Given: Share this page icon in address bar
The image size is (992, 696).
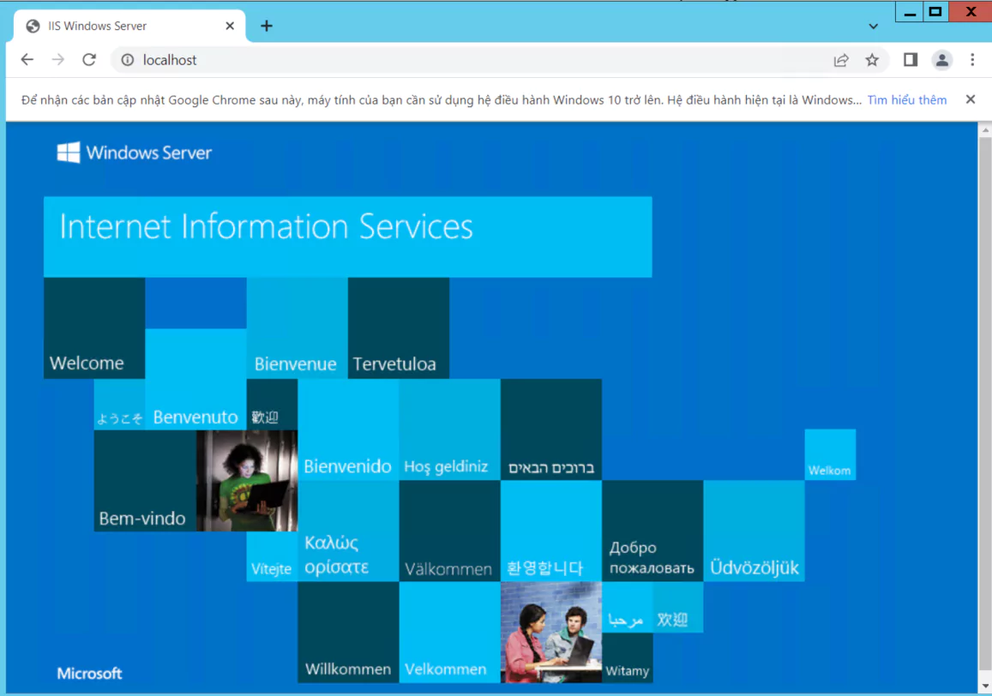Looking at the screenshot, I should 841,60.
